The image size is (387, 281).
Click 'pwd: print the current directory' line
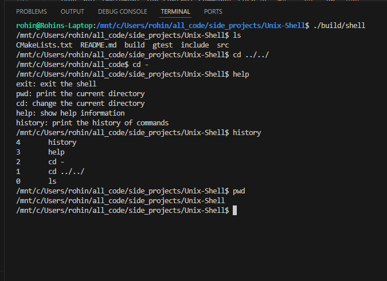click(x=80, y=94)
